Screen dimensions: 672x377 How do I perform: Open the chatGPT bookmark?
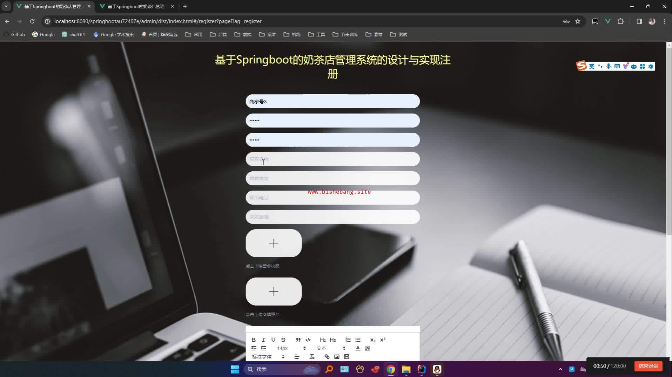[74, 34]
